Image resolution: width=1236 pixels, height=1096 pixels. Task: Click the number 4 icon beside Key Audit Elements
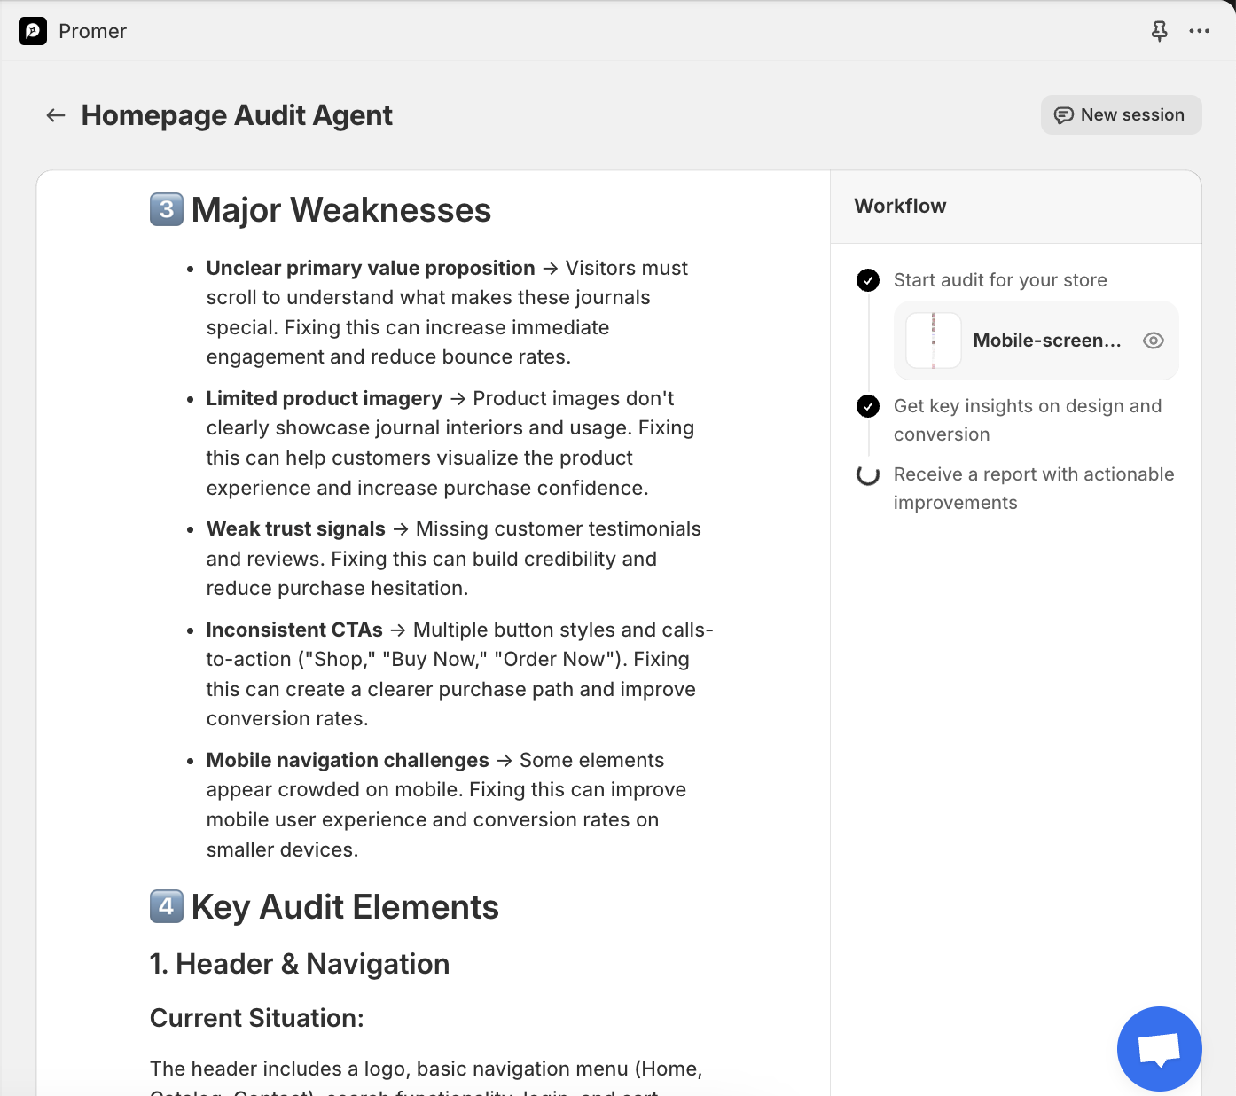[167, 906]
